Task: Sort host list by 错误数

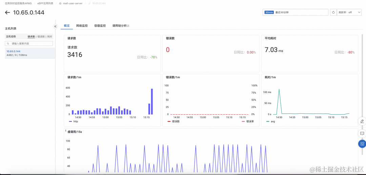Action: [x=41, y=37]
